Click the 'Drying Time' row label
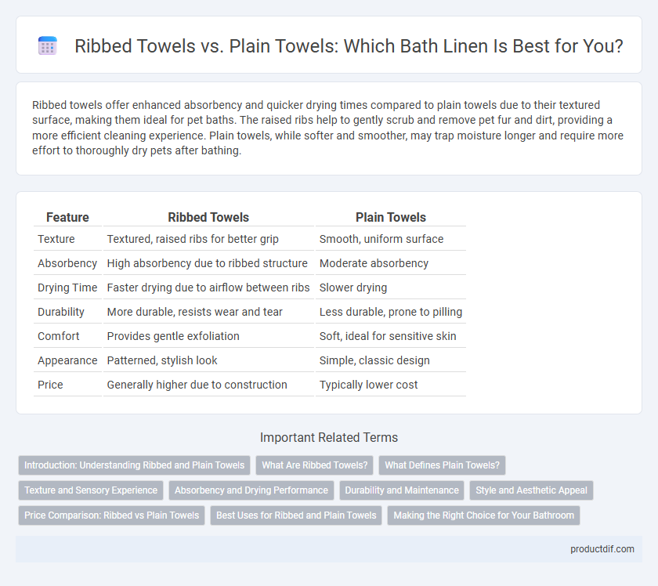Image resolution: width=658 pixels, height=586 pixels. tap(67, 288)
